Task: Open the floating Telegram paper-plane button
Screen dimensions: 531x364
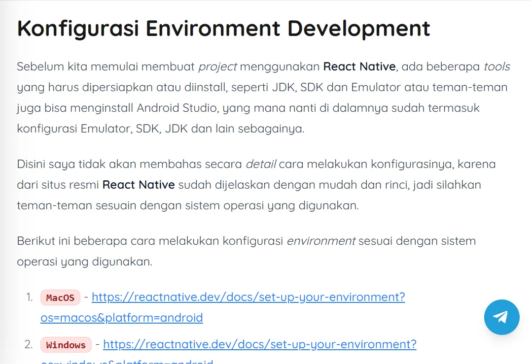Action: 501,317
